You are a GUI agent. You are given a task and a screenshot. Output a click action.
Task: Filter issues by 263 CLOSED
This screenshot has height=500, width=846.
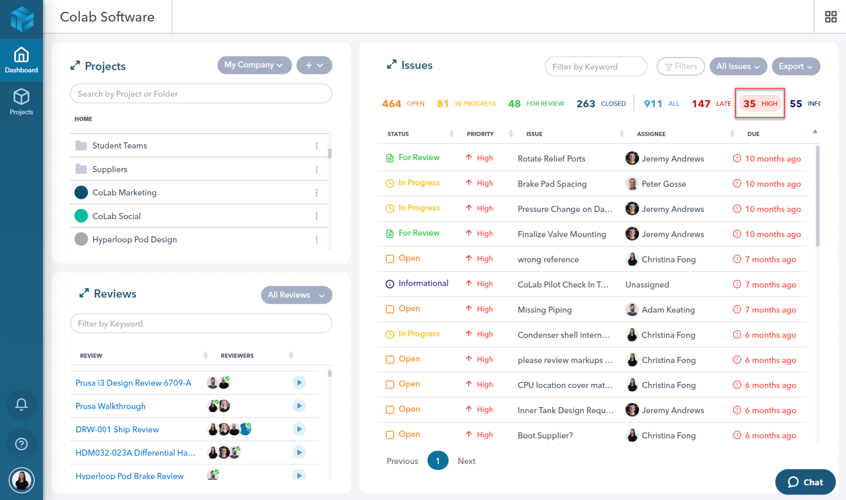pyautogui.click(x=601, y=104)
